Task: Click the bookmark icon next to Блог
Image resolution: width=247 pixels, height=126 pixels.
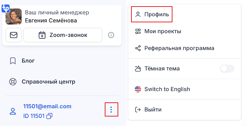Action: tap(13, 61)
